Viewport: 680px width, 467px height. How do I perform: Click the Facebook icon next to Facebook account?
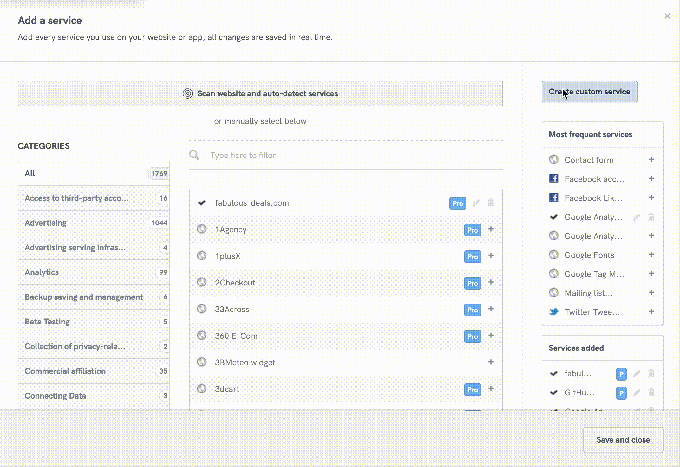tap(554, 179)
